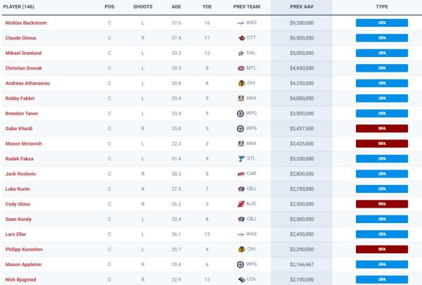This screenshot has width=422, height=285.
Task: Click the Washington Capitals logo in Nicklas Backstrom's row
Action: point(241,23)
